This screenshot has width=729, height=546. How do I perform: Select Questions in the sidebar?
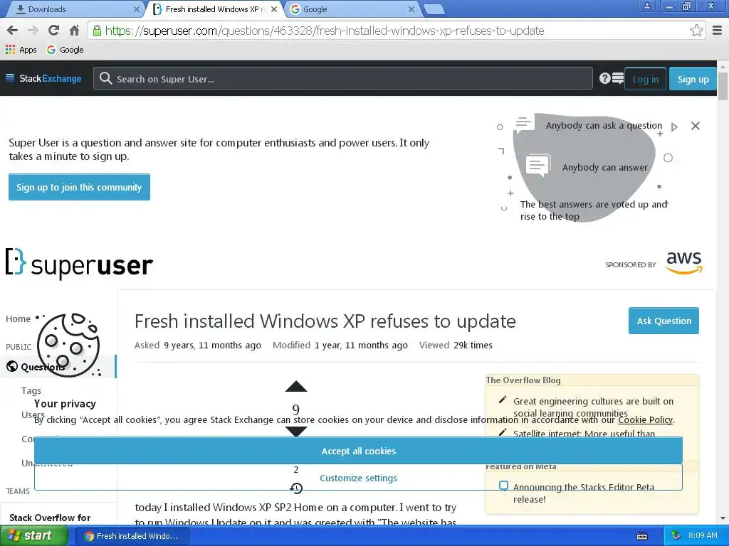tap(58, 367)
